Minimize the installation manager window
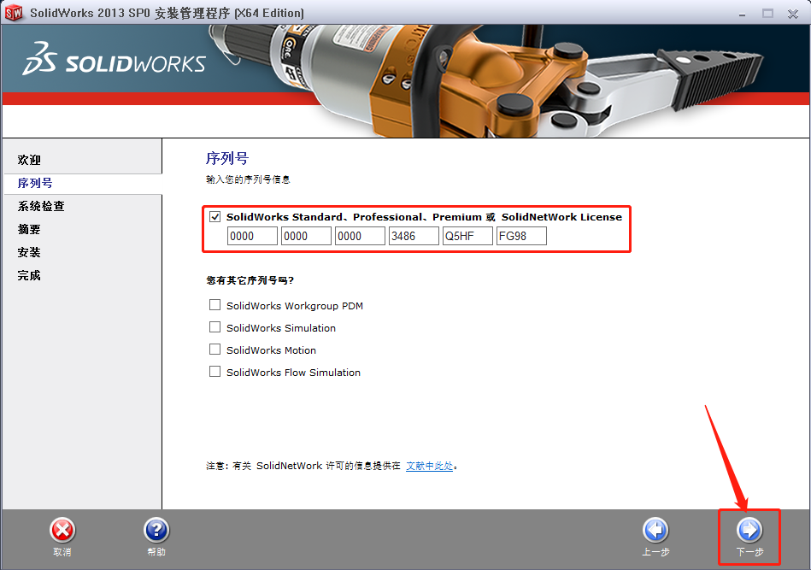Image resolution: width=811 pixels, height=570 pixels. (x=743, y=14)
